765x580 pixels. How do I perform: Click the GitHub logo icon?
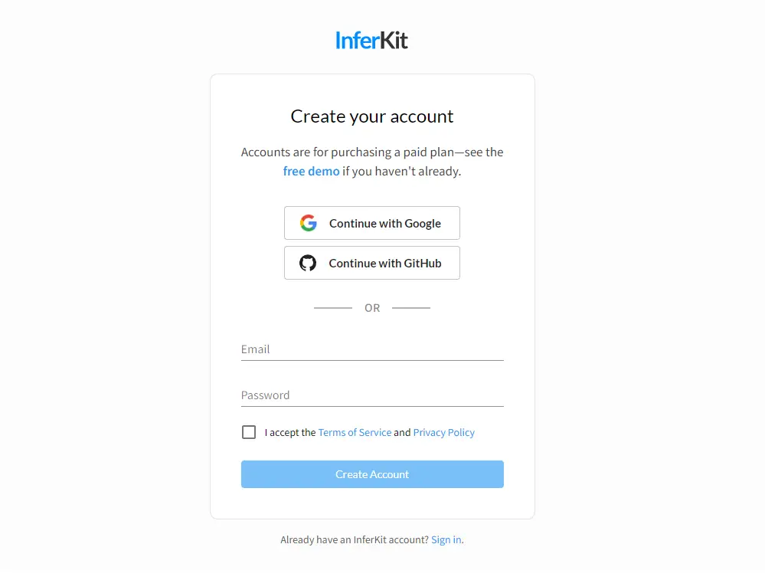(308, 263)
